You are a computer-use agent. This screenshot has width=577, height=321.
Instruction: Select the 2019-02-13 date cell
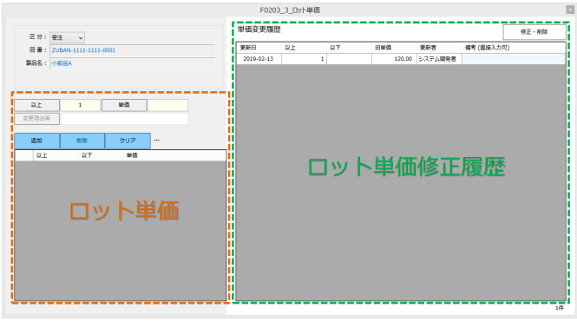pyautogui.click(x=259, y=59)
